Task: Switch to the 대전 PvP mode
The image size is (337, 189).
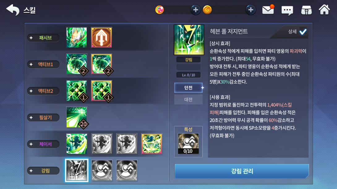Action: (189, 100)
